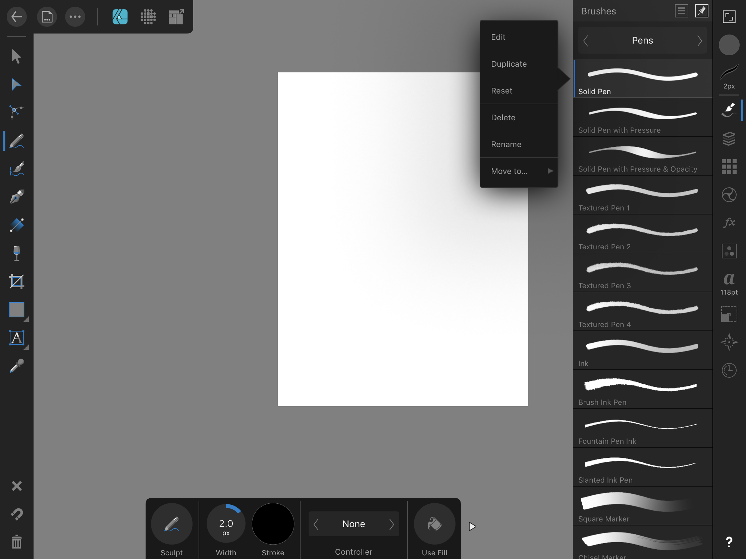746x559 pixels.
Task: Open the History clock studio
Action: coord(729,370)
